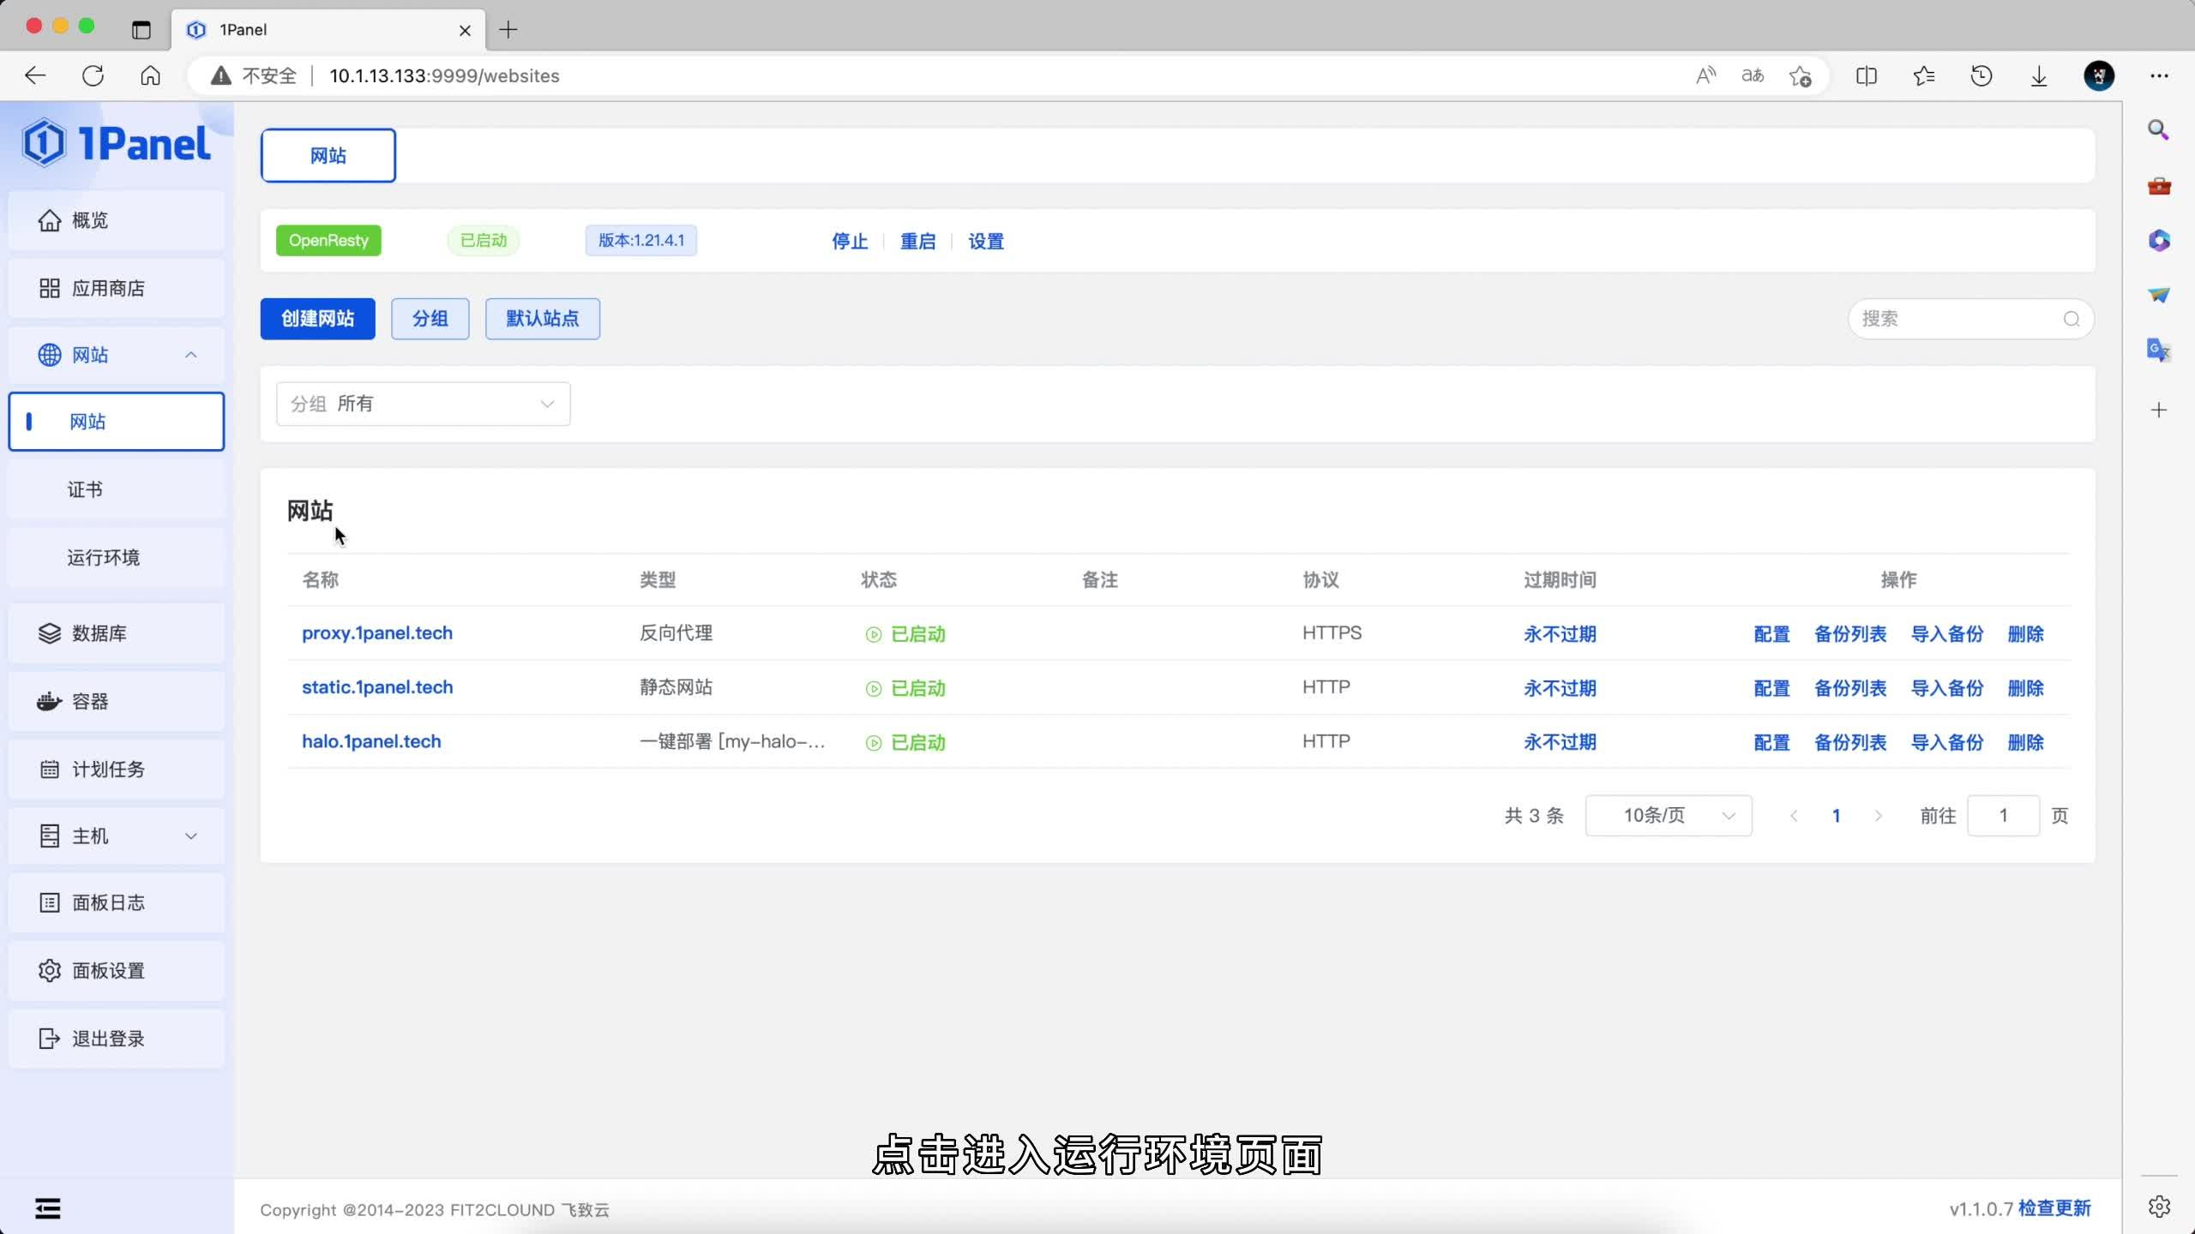The width and height of the screenshot is (2195, 1234).
Task: Open 面板日志 panel logs
Action: [107, 902]
